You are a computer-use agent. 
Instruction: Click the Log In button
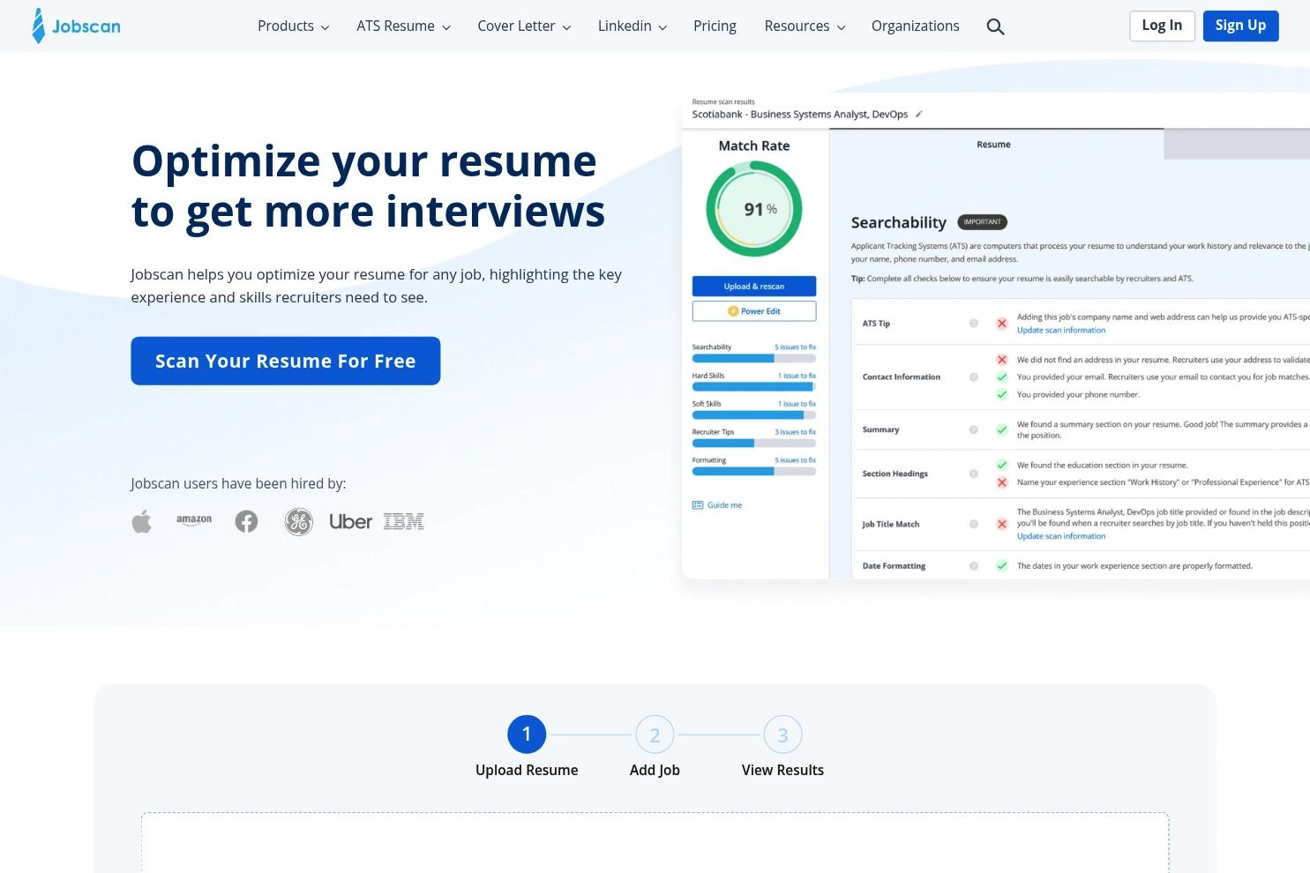click(x=1162, y=26)
